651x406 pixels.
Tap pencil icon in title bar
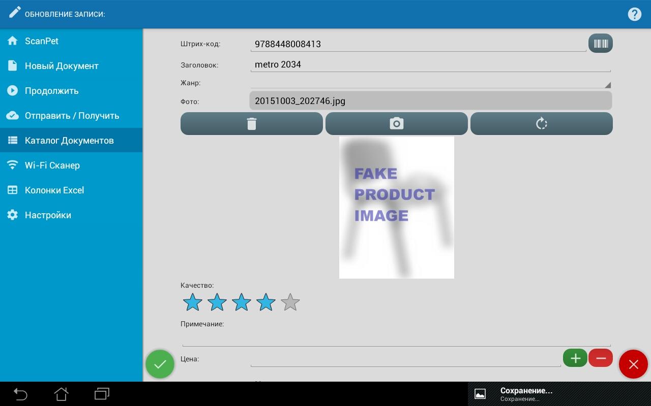click(14, 12)
